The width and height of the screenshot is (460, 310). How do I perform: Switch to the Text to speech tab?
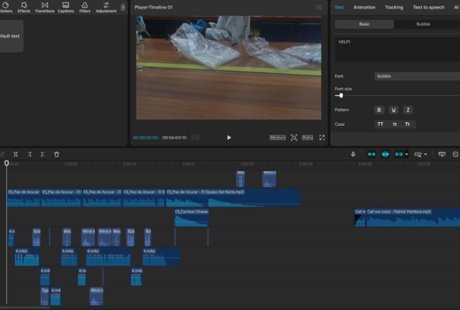point(428,7)
